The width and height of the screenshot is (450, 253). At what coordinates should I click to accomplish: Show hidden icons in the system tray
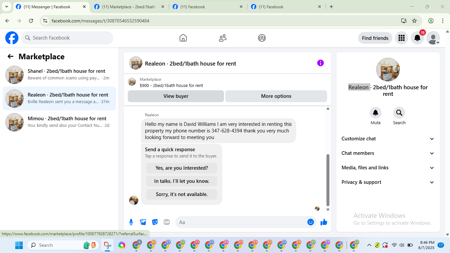(x=369, y=245)
